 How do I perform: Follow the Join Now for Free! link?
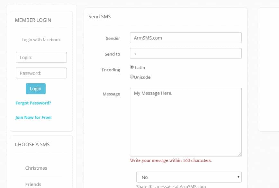pos(33,117)
